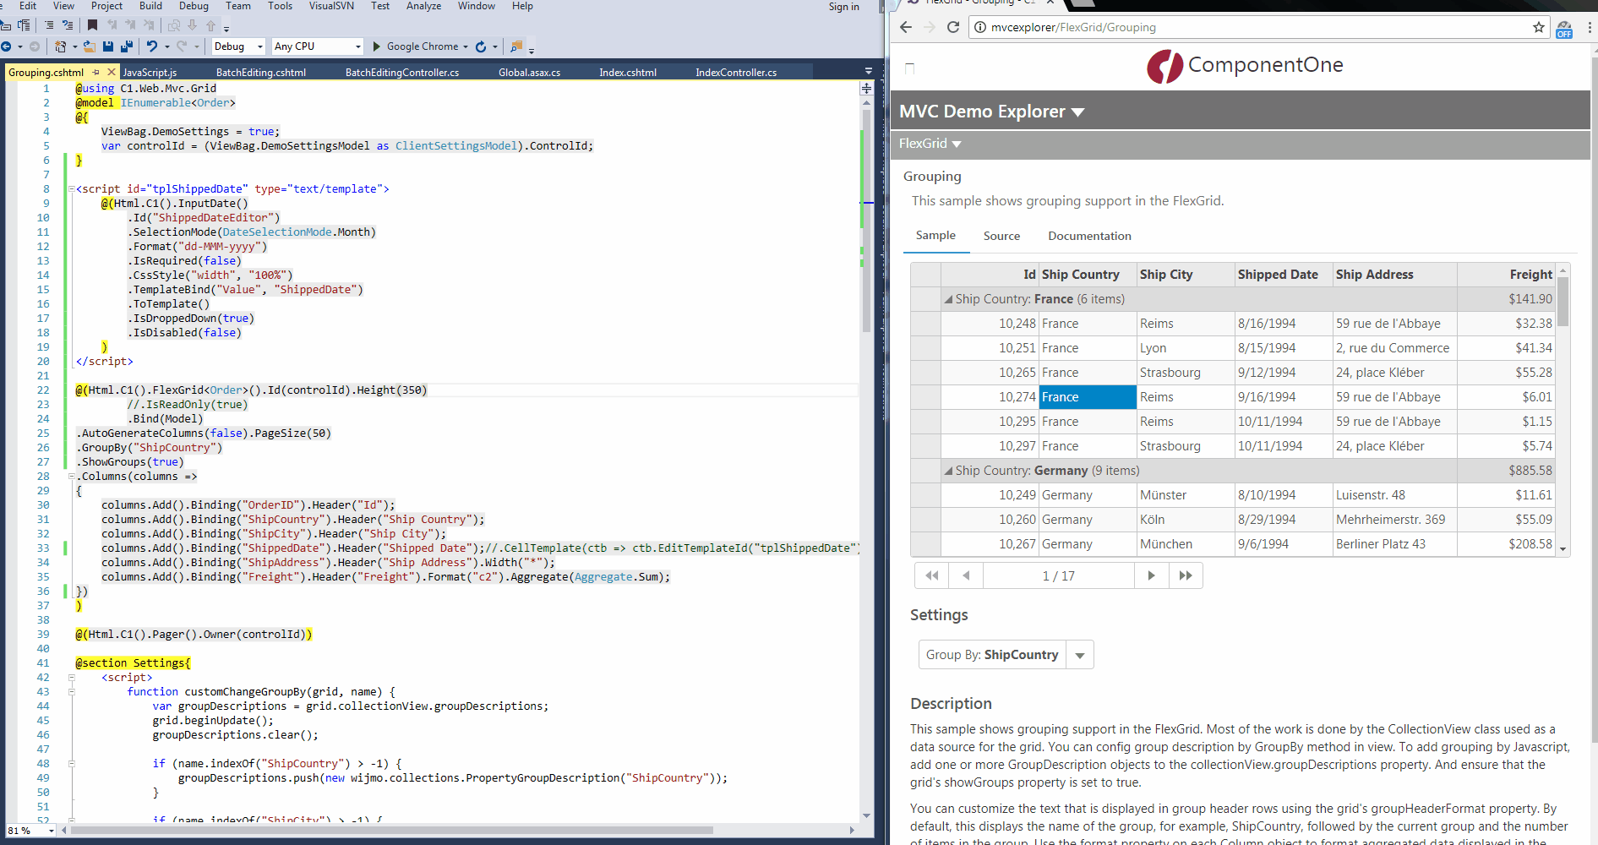Open the editor tab overflow dropdown

[868, 71]
